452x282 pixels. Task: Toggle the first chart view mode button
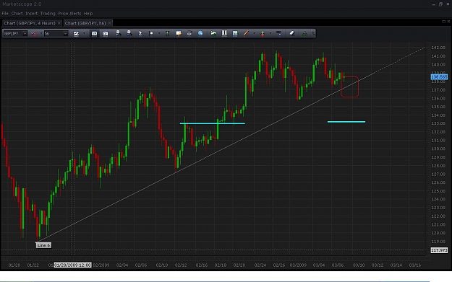94,34
